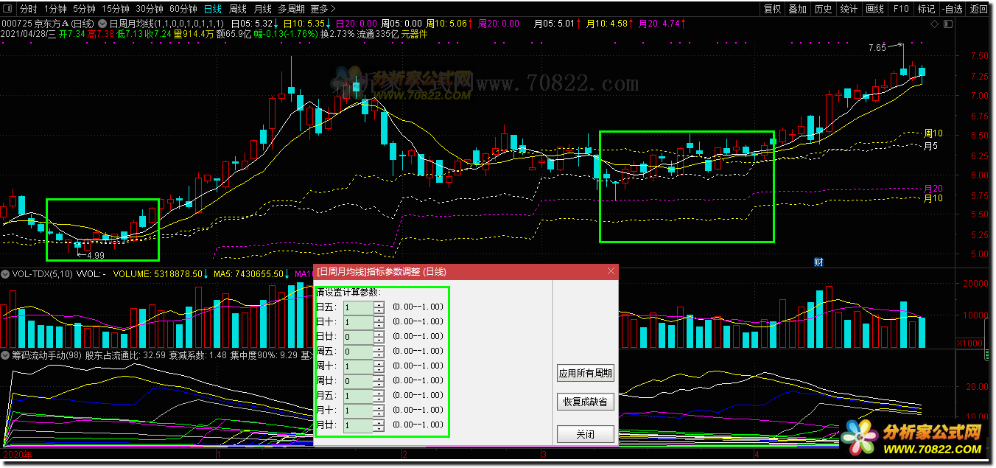Click the 000725 京东方A stock title
The height and width of the screenshot is (468, 996).
tap(49, 24)
